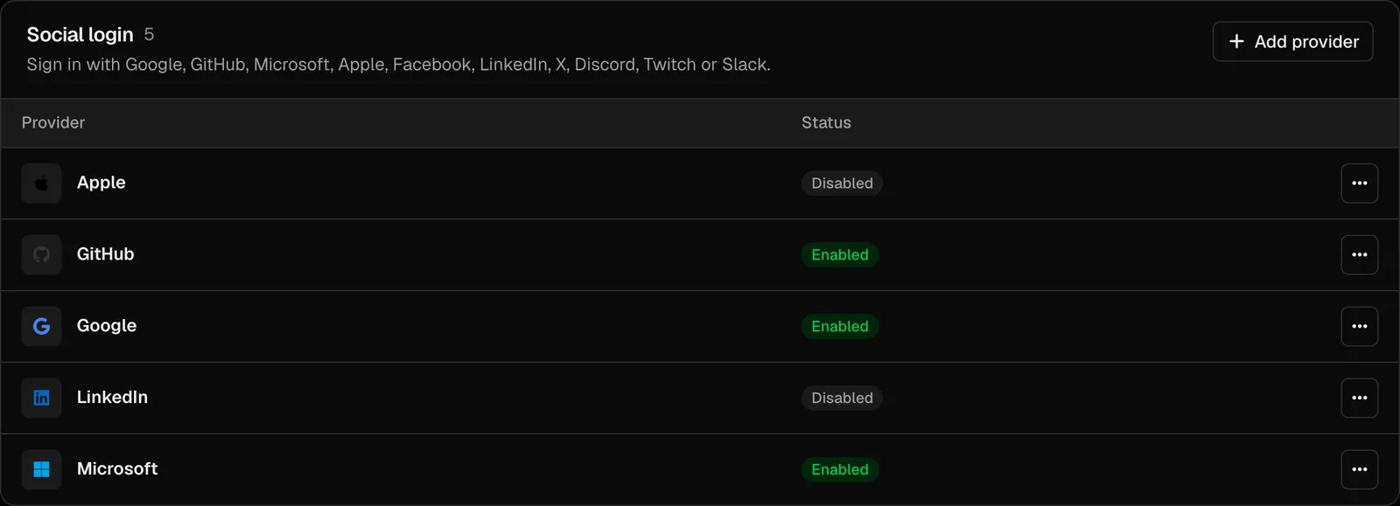This screenshot has width=1400, height=506.
Task: Select the Google provider name
Action: [x=107, y=326]
